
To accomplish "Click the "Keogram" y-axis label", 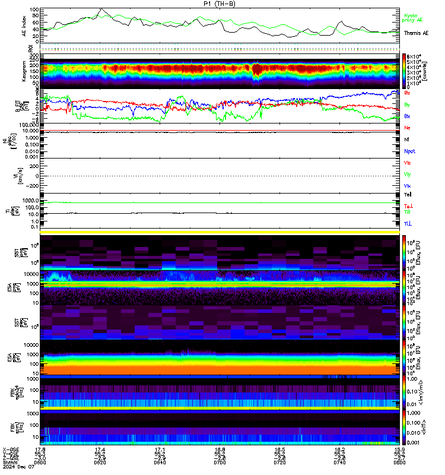I will point(24,71).
